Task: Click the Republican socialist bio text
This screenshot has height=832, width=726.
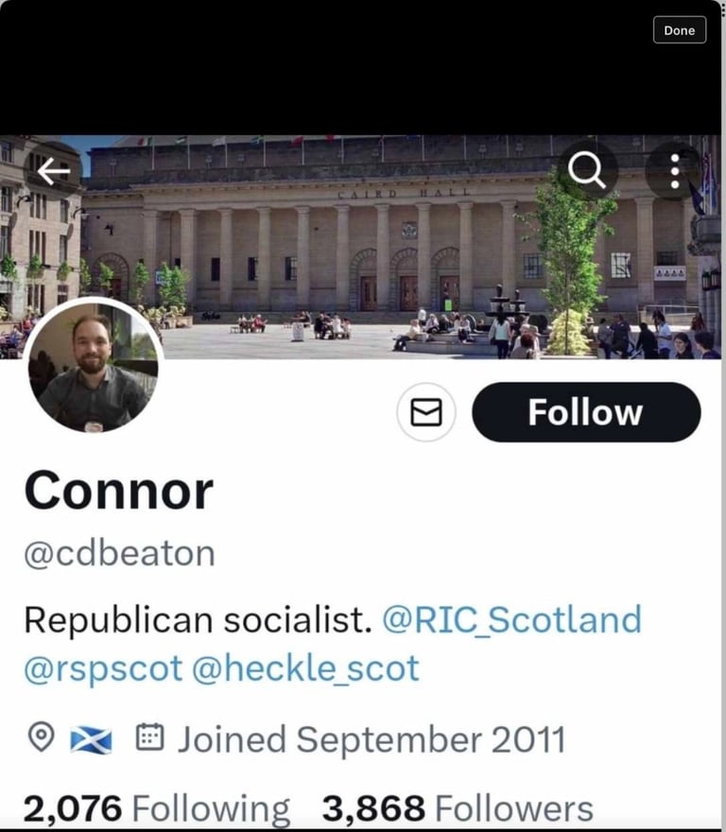Action: point(194,620)
